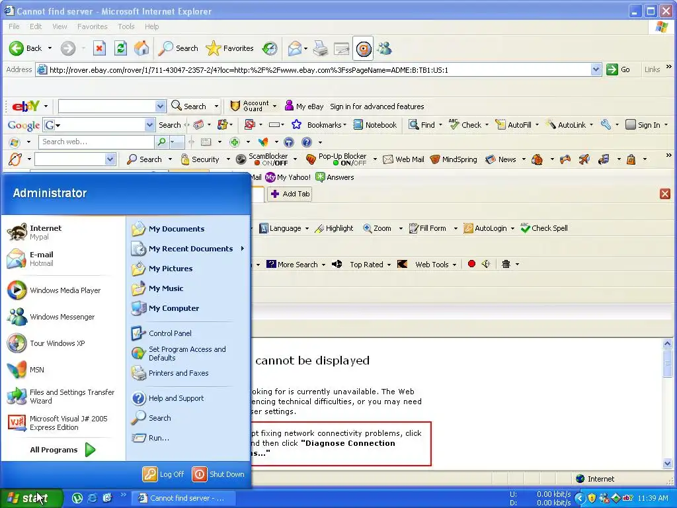The image size is (677, 508).
Task: Open Notebook in Google toolbar
Action: tap(376, 125)
